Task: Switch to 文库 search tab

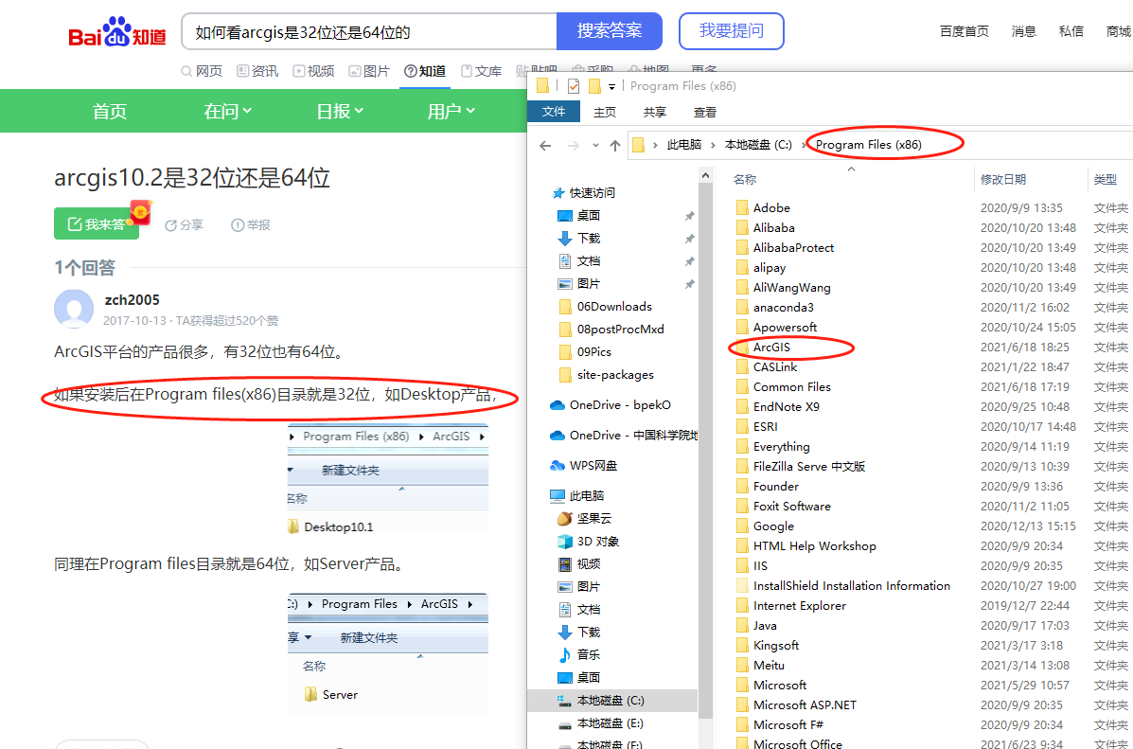Action: coord(481,71)
